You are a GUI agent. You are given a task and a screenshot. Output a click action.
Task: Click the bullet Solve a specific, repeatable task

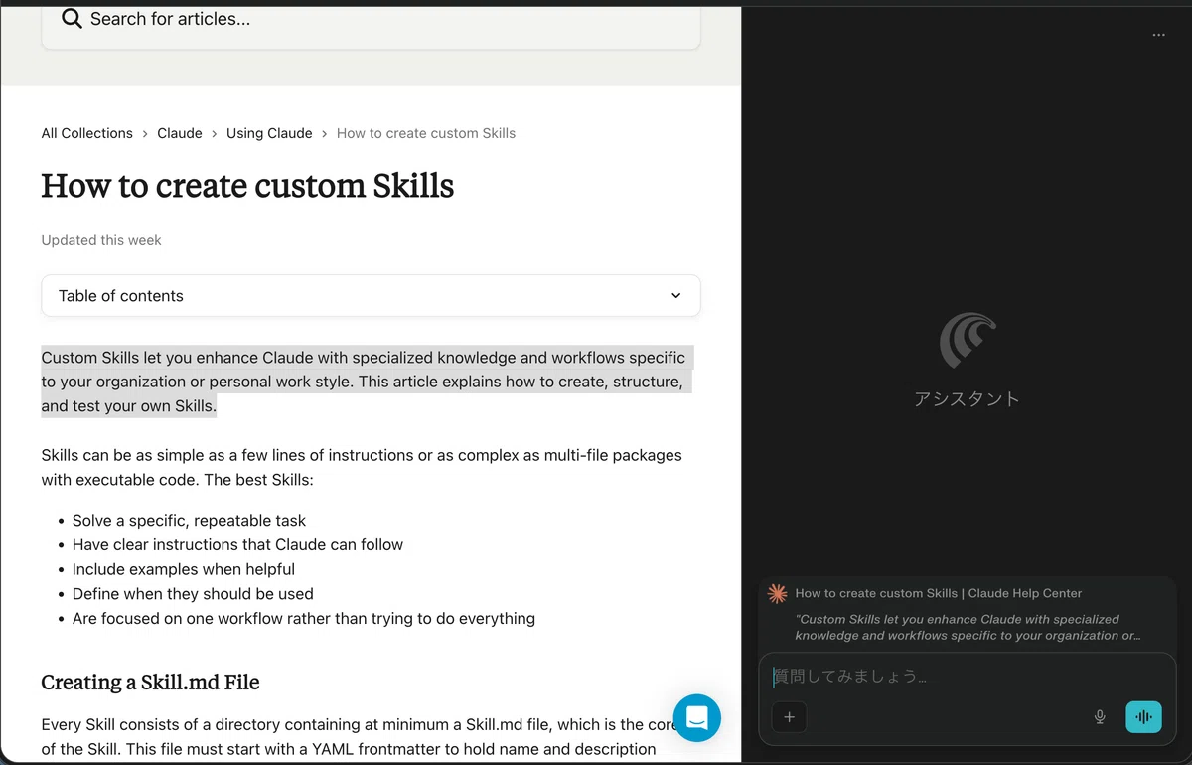click(189, 521)
